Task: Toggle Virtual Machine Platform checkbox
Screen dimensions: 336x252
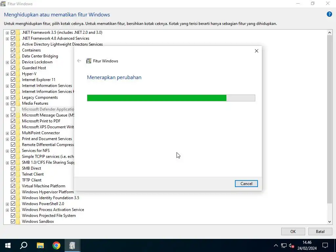Action: click(x=13, y=186)
